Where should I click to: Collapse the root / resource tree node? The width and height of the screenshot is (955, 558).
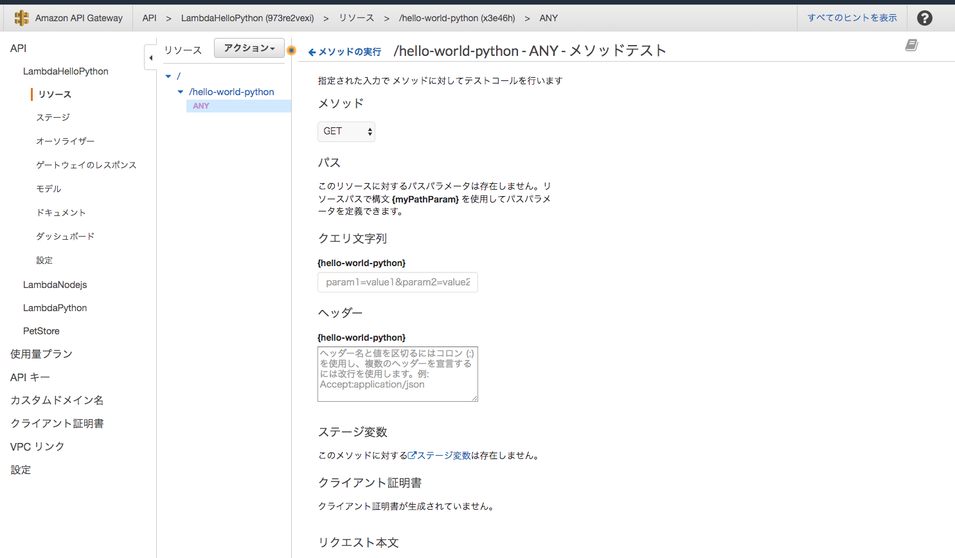pyautogui.click(x=168, y=76)
